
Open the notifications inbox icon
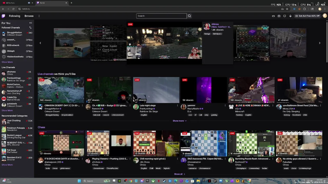(x=279, y=16)
